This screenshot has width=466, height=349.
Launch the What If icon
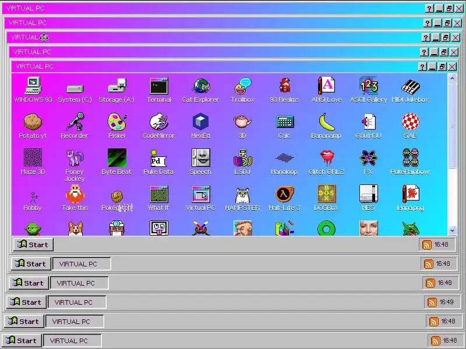pyautogui.click(x=158, y=194)
